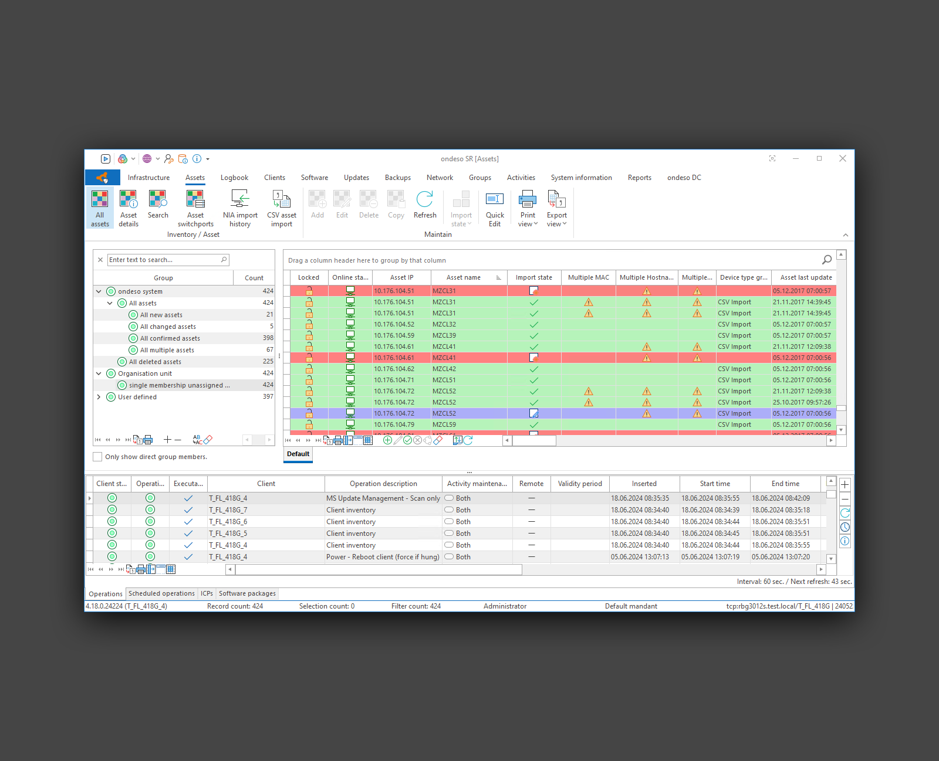Image resolution: width=939 pixels, height=761 pixels.
Task: Toggle Activity maintenance switch for T_FL_418G_6 row
Action: (449, 522)
